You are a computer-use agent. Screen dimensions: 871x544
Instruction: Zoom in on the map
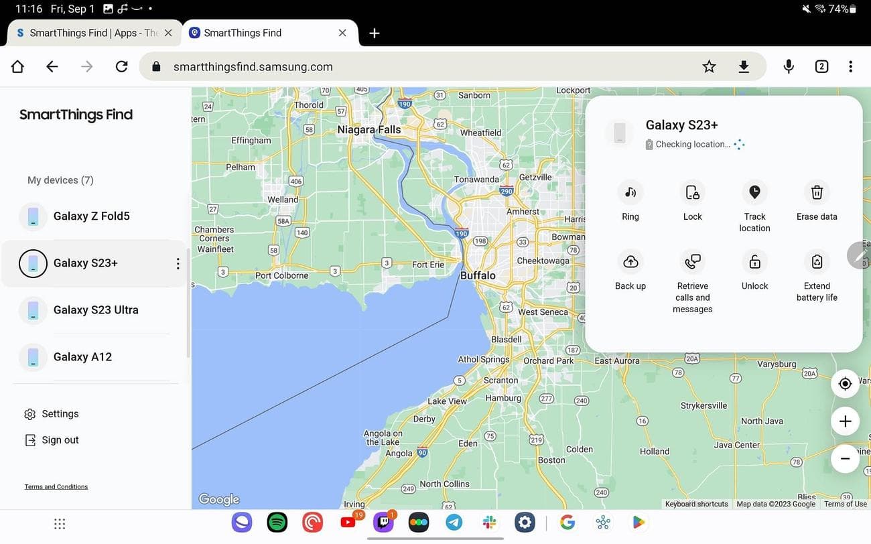pyautogui.click(x=845, y=421)
